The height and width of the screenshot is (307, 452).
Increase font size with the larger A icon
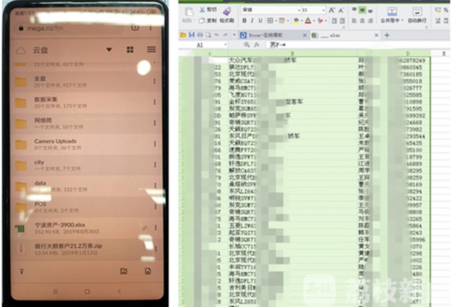(x=332, y=11)
